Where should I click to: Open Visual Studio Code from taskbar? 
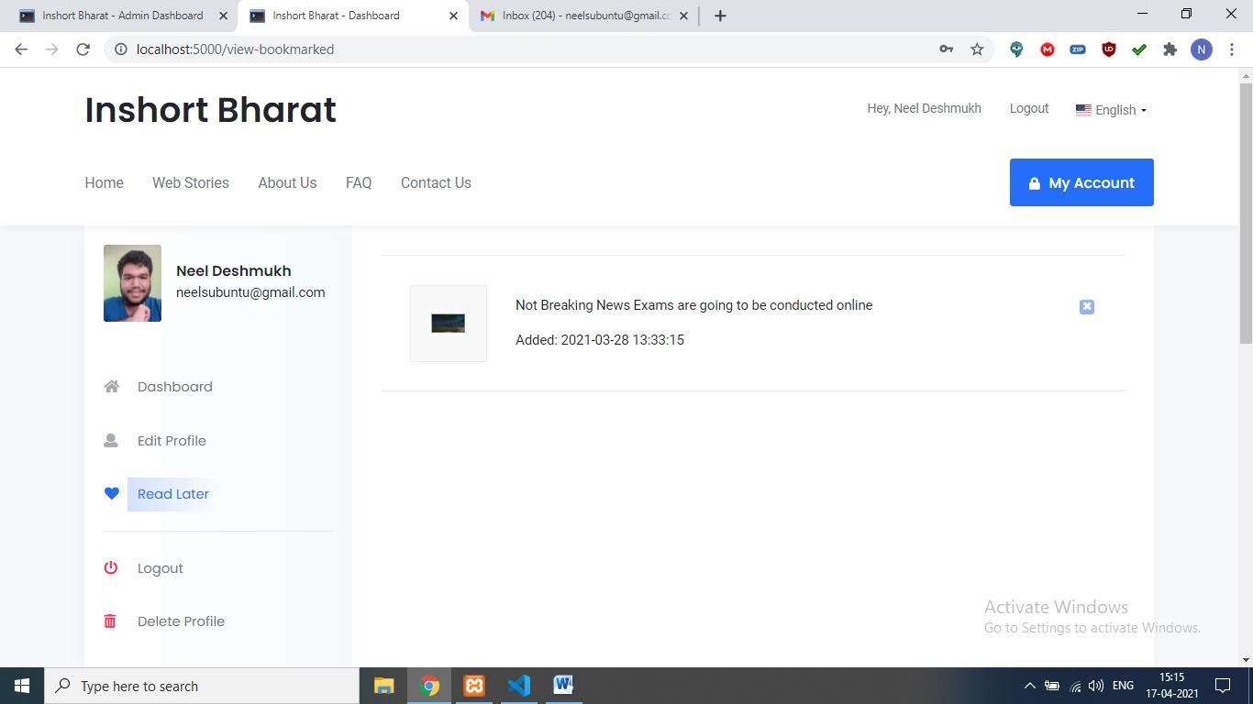(x=519, y=686)
